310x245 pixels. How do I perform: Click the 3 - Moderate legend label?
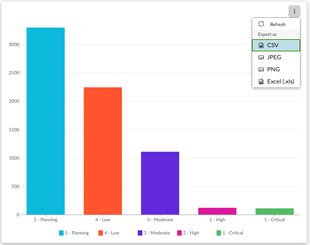tap(157, 233)
